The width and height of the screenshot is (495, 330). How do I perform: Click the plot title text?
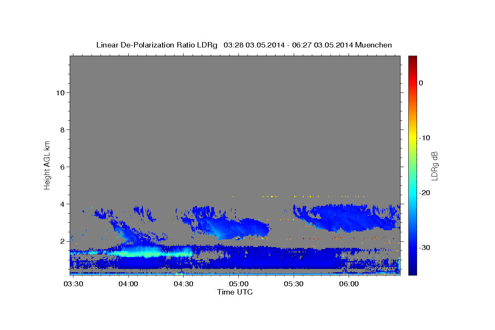(244, 45)
